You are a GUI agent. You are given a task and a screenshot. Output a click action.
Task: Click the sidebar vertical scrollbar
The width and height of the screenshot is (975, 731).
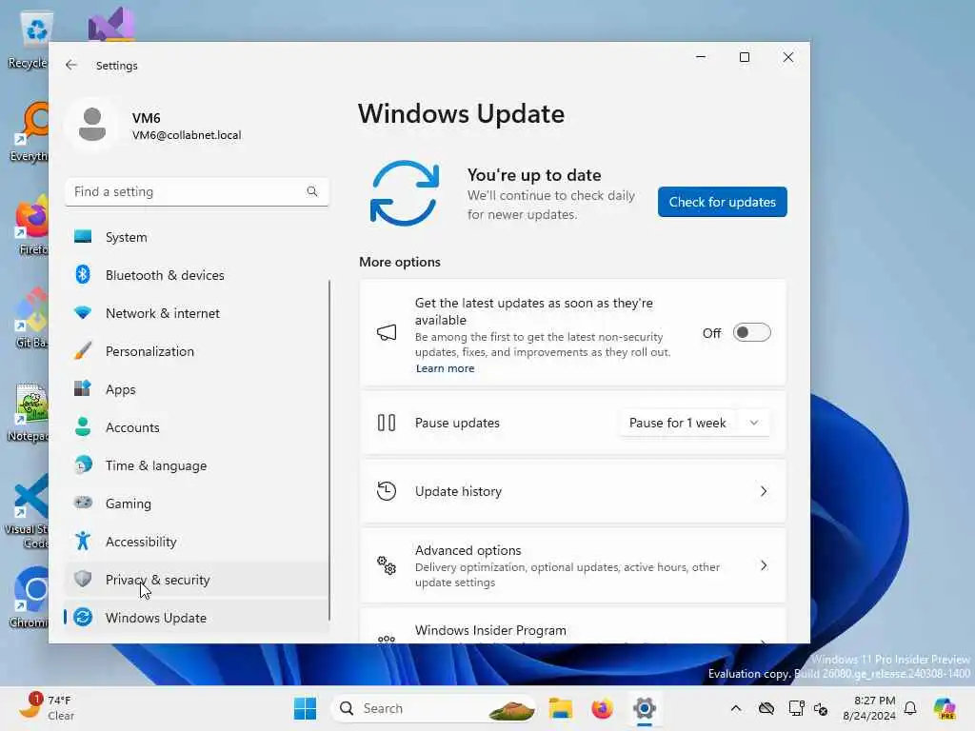pyautogui.click(x=328, y=450)
